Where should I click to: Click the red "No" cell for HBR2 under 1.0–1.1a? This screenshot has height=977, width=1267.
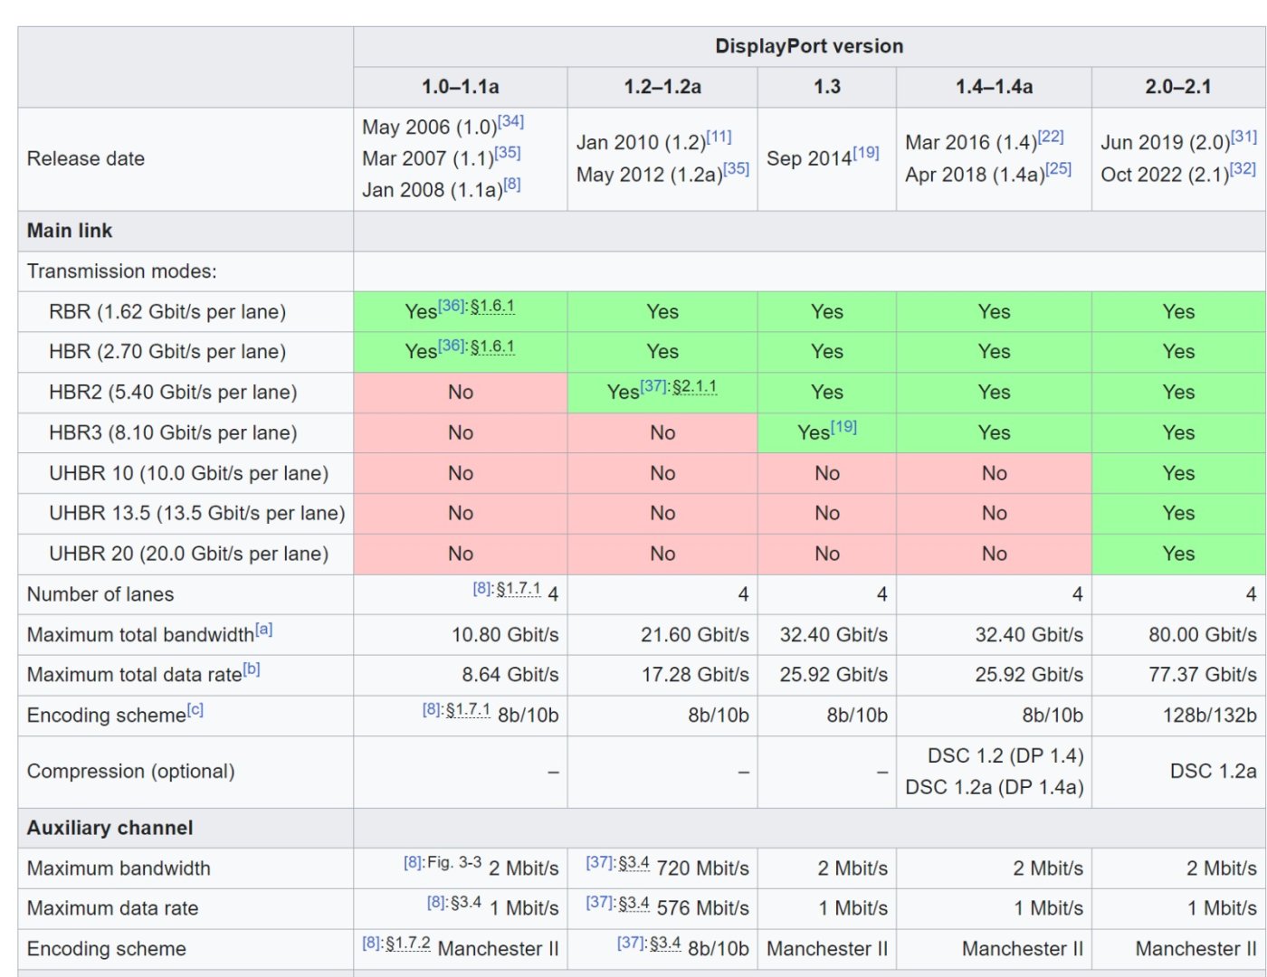(460, 393)
